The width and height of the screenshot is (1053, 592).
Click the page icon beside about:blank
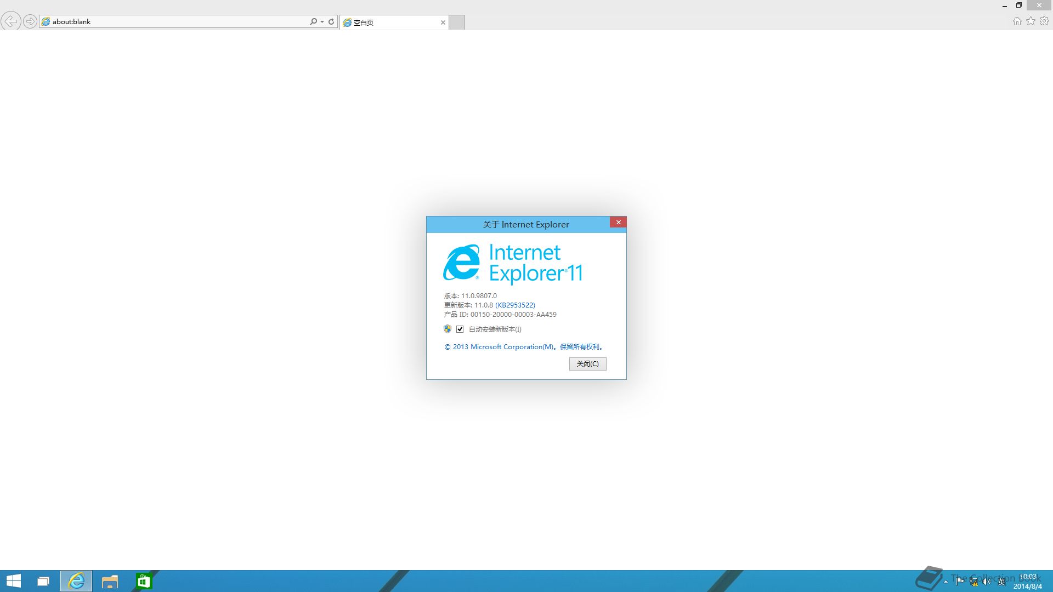tap(46, 21)
